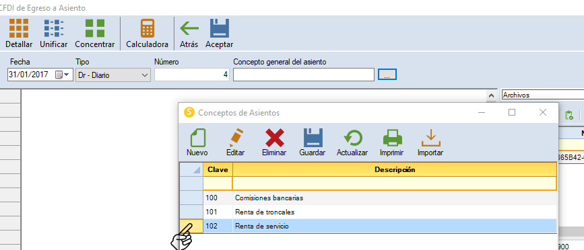Click the Archivos field on the right
This screenshot has height=250, width=584.
pos(543,95)
